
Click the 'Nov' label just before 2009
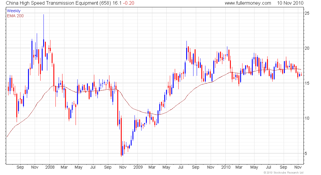click(123, 167)
